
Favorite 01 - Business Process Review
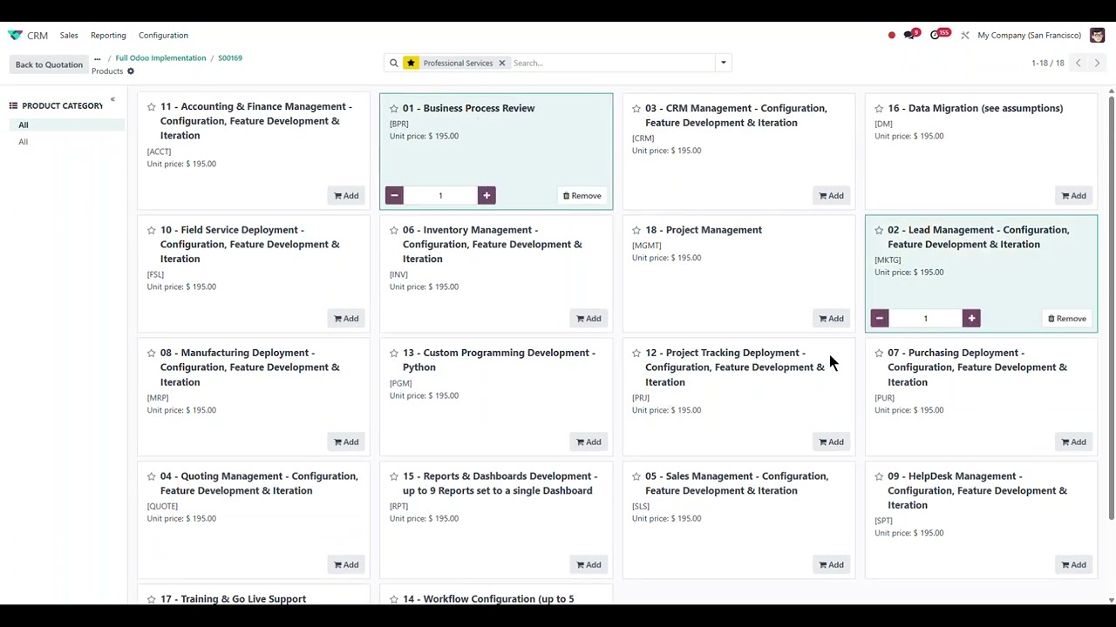tap(394, 108)
